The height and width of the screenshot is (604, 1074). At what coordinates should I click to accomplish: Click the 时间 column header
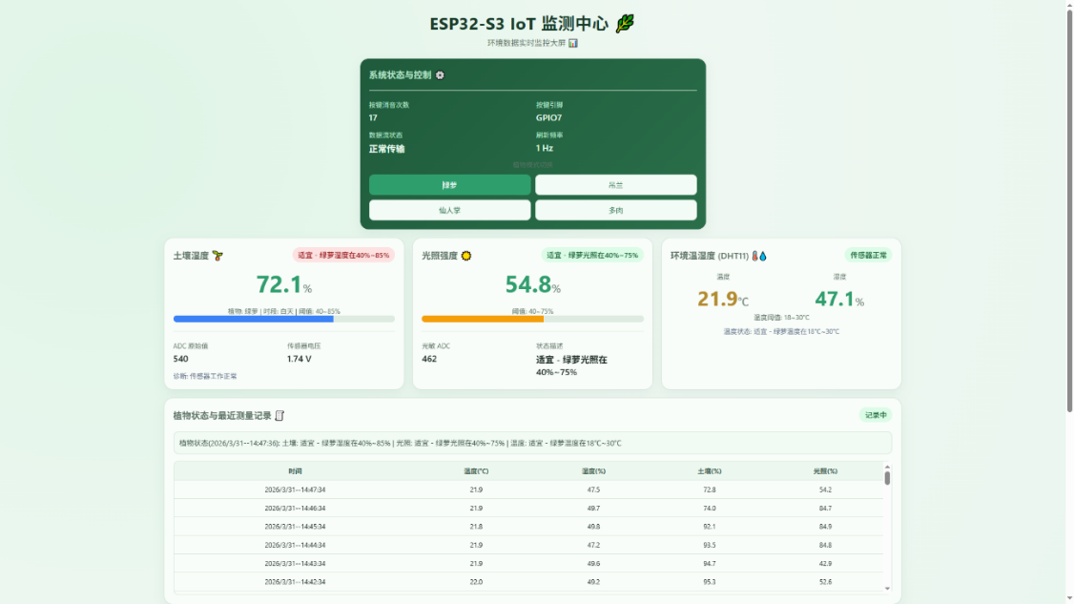[296, 471]
